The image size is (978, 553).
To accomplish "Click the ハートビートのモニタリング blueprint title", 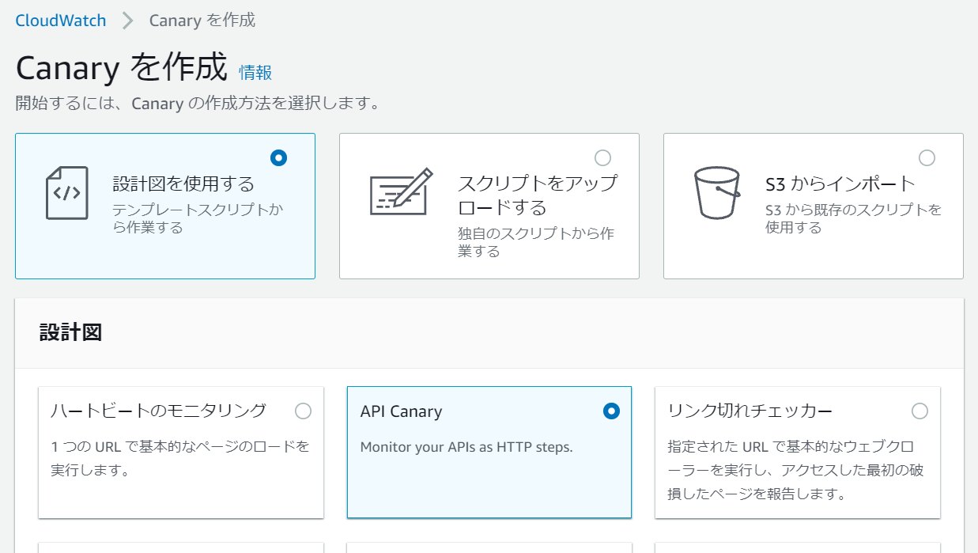I will pyautogui.click(x=159, y=411).
